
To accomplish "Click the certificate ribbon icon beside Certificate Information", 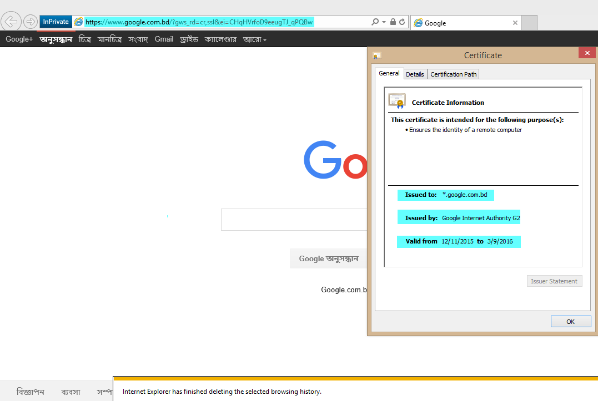I will 397,101.
